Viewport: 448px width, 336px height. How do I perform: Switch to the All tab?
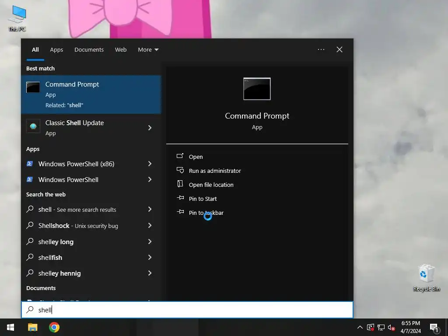(35, 50)
